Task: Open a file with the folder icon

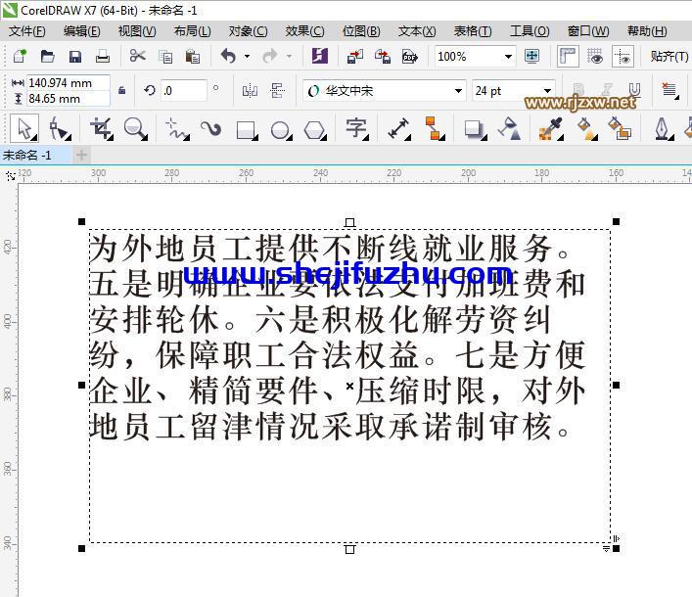Action: [x=47, y=56]
